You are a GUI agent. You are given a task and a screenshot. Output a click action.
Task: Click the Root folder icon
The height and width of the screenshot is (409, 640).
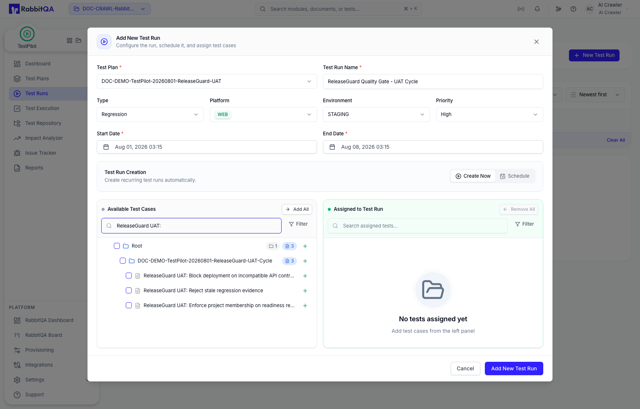click(126, 246)
